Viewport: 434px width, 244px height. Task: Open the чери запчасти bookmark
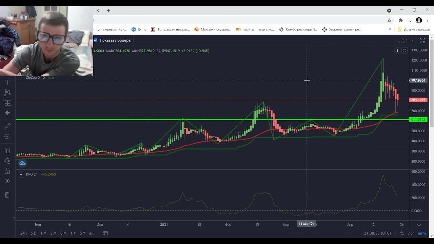point(255,29)
